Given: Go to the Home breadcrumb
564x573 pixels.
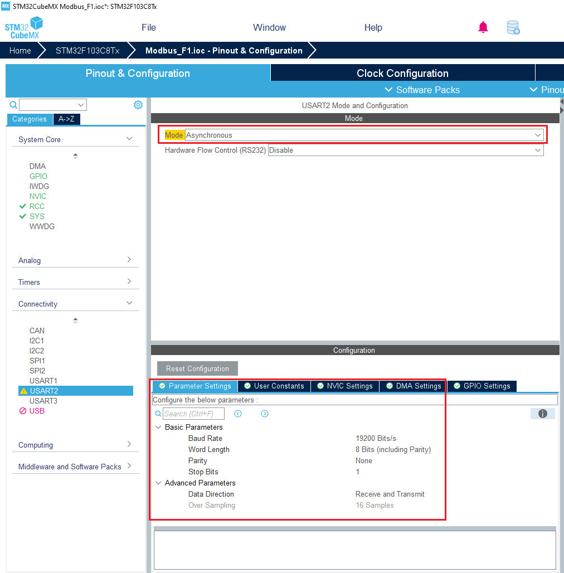Looking at the screenshot, I should (x=20, y=50).
